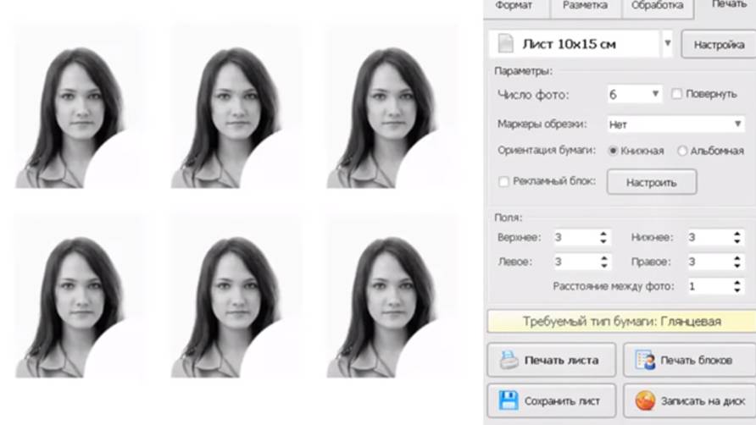Image resolution: width=756 pixels, height=425 pixels.
Task: Click the Левое margin stepper arrows
Action: [x=603, y=262]
